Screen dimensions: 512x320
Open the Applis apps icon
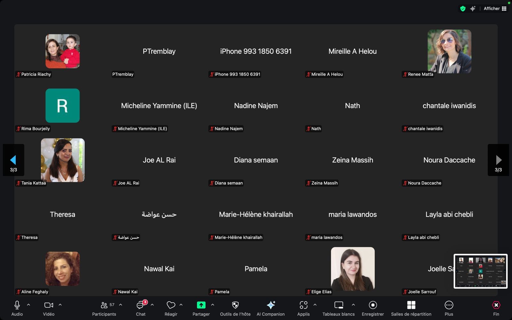tap(303, 305)
